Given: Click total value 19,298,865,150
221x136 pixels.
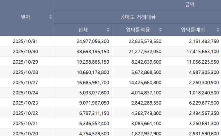Looking at the screenshot, I should tap(93, 62).
